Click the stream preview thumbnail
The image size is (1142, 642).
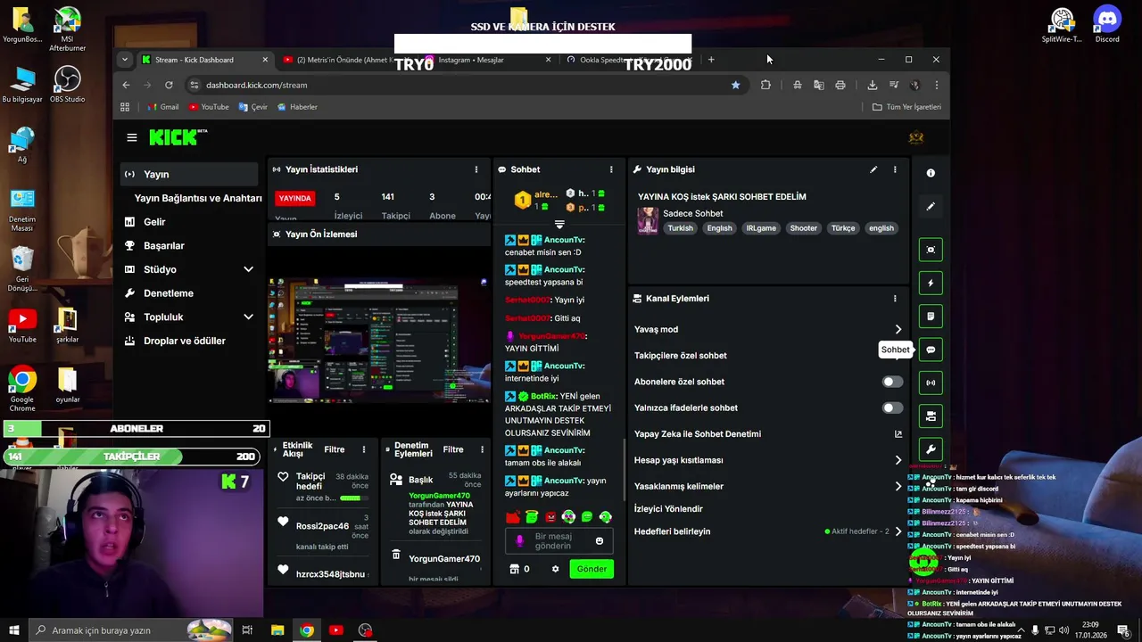click(378, 340)
